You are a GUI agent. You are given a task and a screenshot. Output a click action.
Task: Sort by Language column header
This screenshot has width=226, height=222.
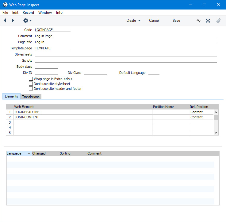click(19, 153)
